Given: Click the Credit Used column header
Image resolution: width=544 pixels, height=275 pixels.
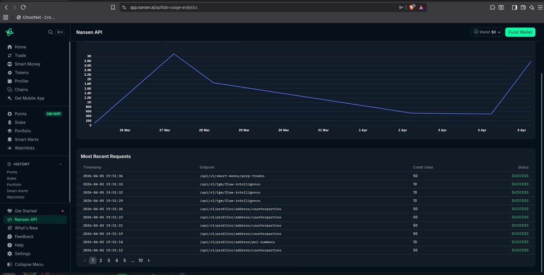Looking at the screenshot, I should [x=423, y=167].
